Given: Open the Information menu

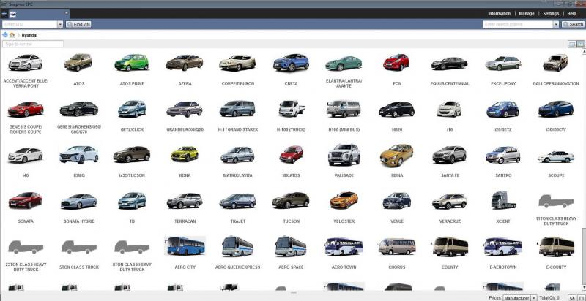Looking at the screenshot, I should (499, 13).
